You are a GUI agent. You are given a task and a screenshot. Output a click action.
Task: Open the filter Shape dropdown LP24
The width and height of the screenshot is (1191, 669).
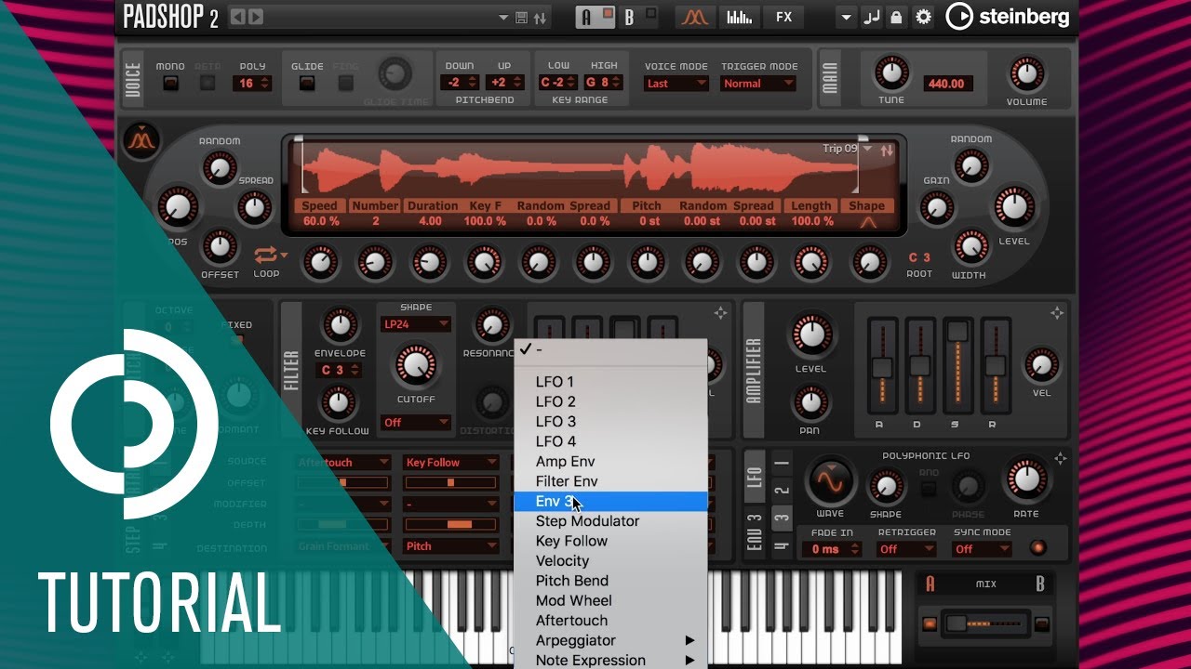(x=415, y=324)
